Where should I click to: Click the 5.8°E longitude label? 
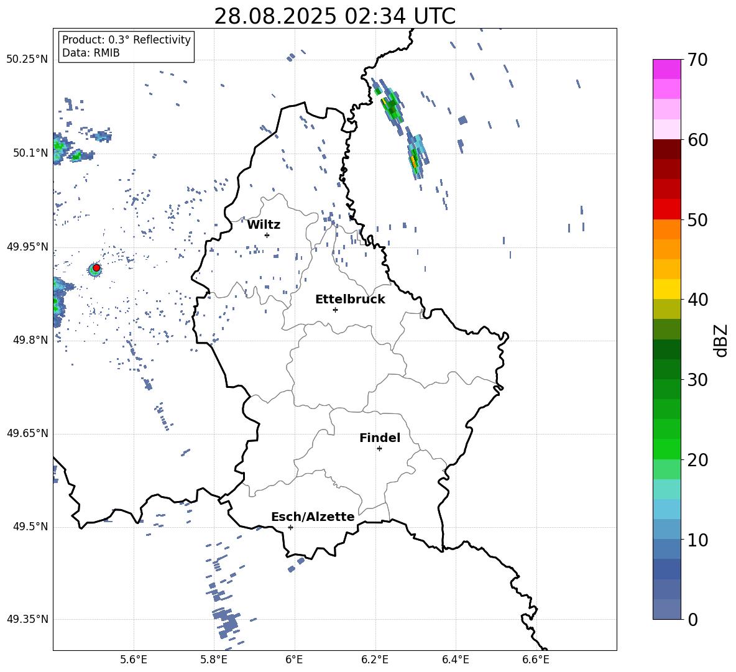[214, 660]
